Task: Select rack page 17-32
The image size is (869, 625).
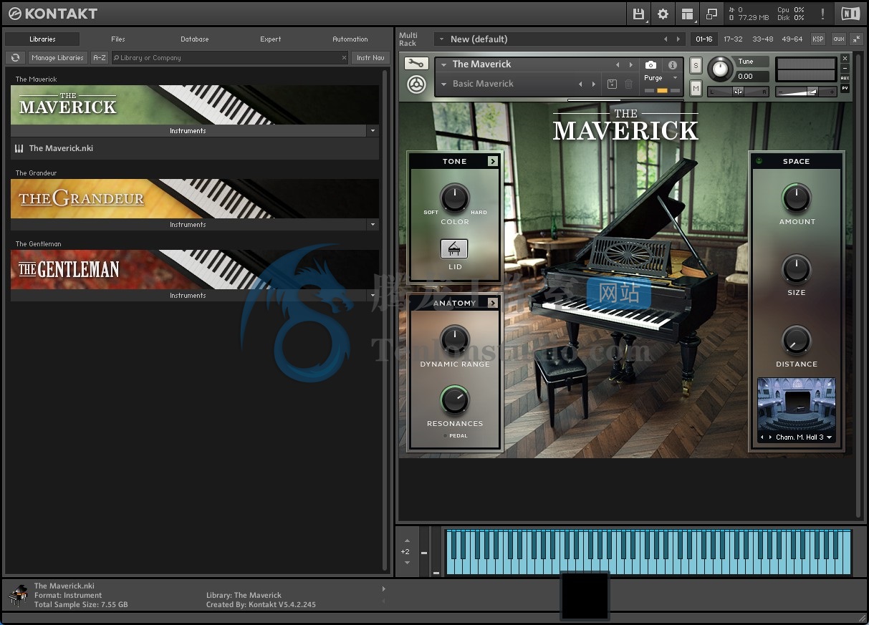Action: [x=733, y=39]
